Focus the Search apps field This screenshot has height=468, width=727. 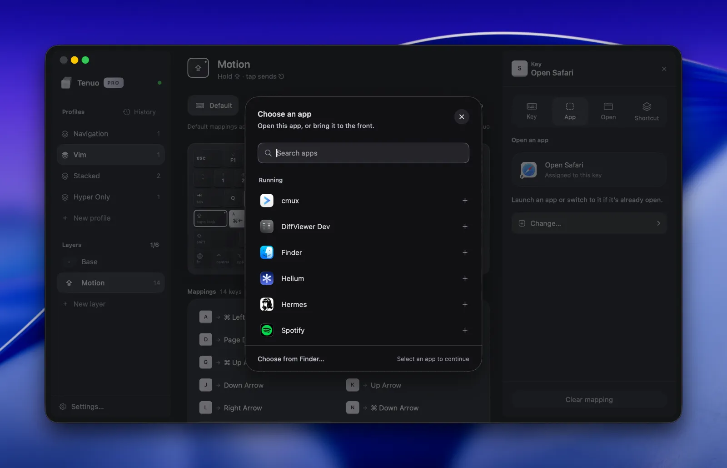[x=363, y=153]
